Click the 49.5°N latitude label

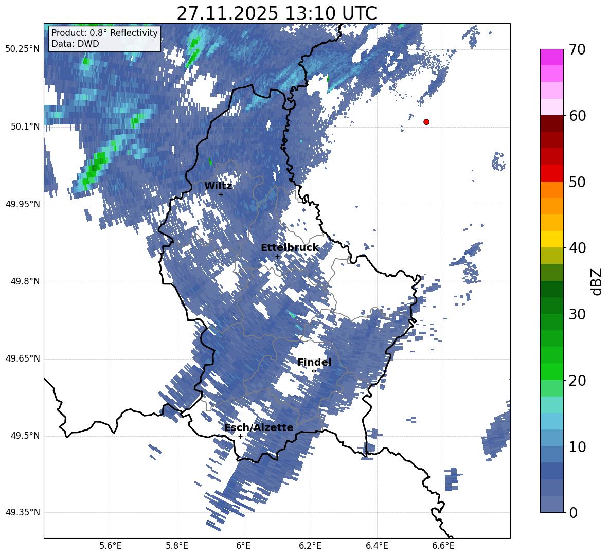(25, 436)
